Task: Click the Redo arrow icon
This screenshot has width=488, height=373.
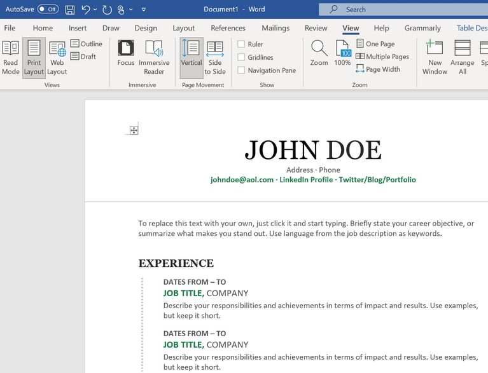Action: point(107,10)
